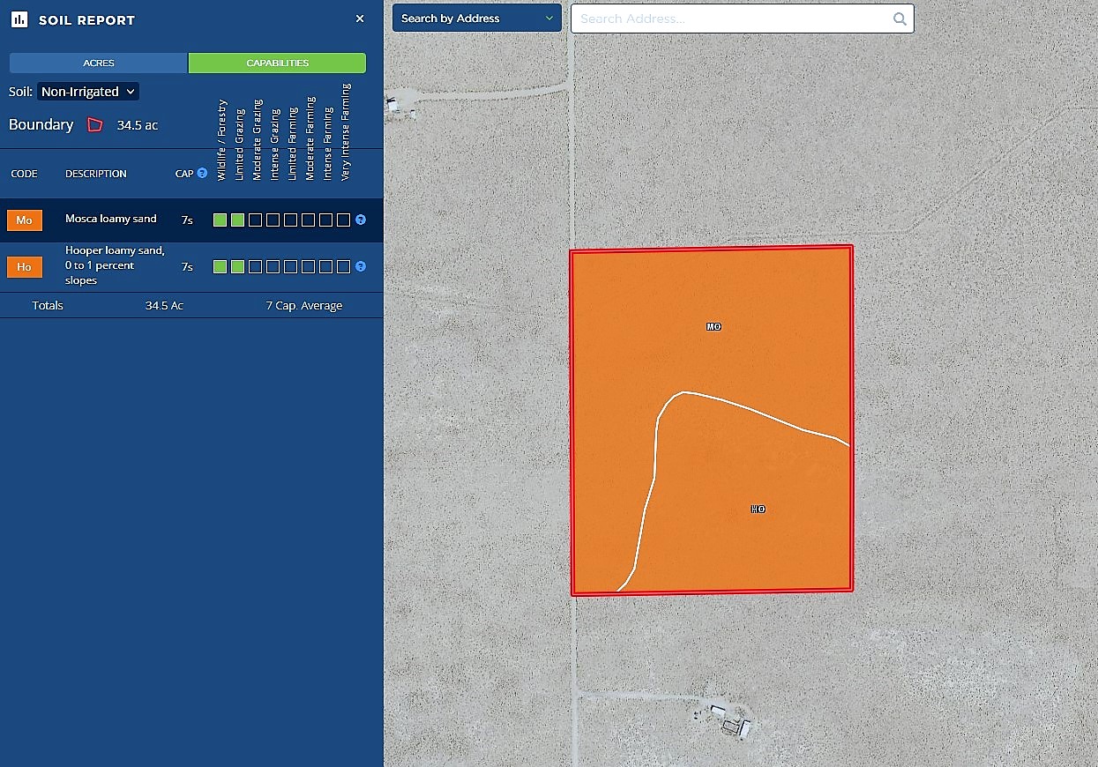Click the HO soil label on map

click(x=758, y=510)
